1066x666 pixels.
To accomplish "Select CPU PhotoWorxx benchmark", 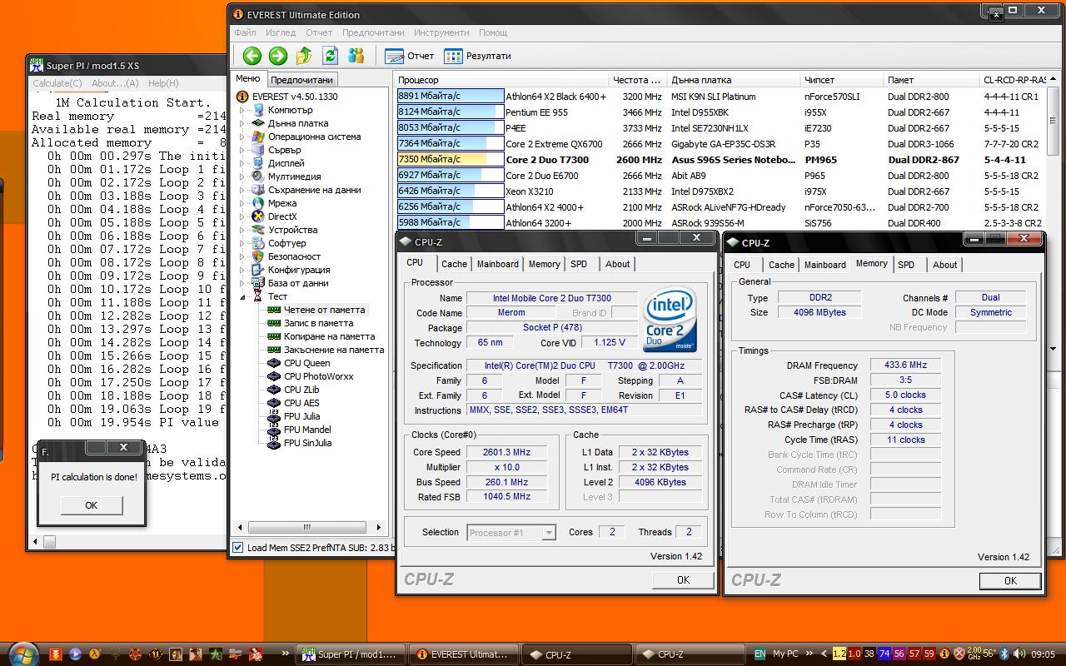I will coord(318,376).
